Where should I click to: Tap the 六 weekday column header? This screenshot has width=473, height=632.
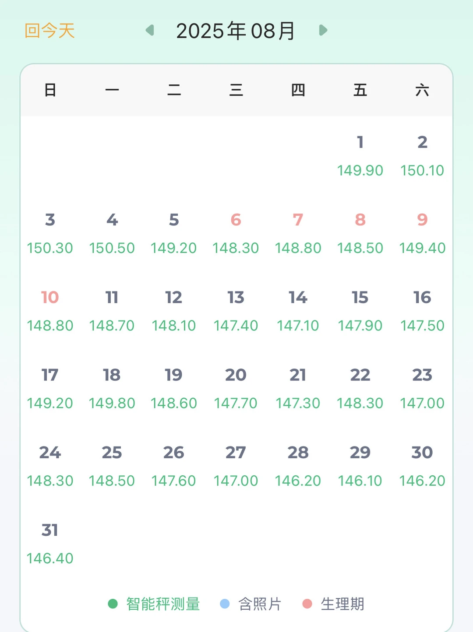tap(422, 90)
